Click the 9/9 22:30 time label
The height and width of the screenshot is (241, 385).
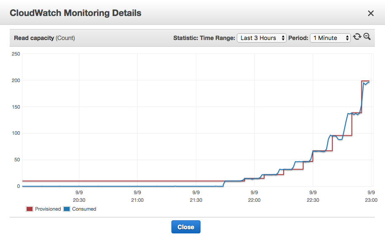[313, 196]
